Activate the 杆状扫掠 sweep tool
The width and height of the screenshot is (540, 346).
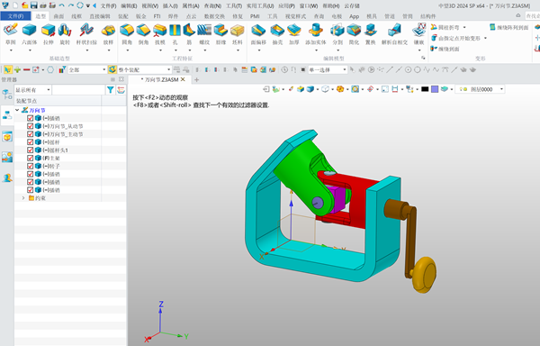(86, 34)
